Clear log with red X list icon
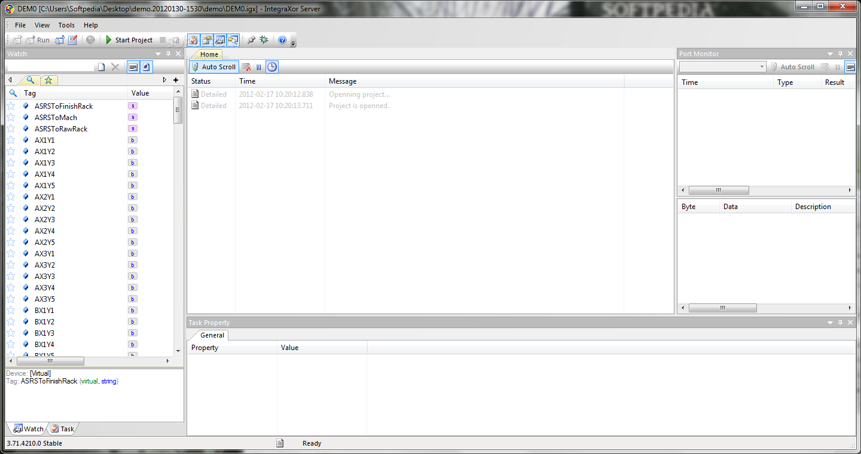Viewport: 861px width, 454px height. pos(246,67)
